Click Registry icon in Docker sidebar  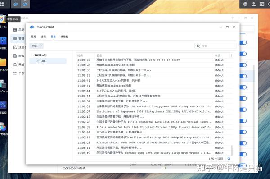(15, 47)
